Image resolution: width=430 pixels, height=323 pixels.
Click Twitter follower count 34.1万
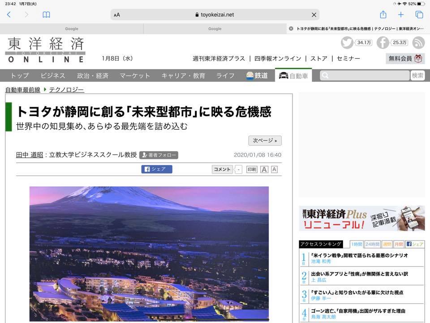coord(364,43)
